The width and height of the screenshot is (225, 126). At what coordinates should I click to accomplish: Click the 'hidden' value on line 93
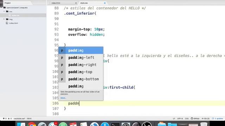pos(96,35)
